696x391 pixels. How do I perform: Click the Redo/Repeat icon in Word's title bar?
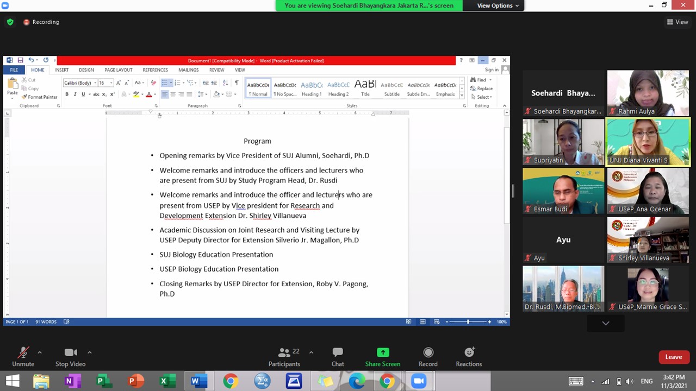[46, 60]
